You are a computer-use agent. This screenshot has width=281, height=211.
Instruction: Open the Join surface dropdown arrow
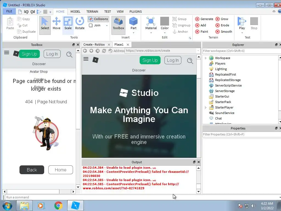point(107,26)
